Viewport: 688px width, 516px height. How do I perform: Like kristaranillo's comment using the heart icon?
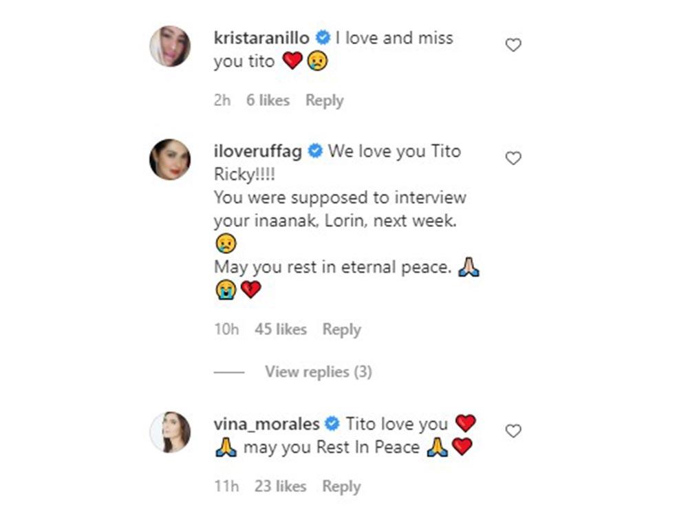512,43
